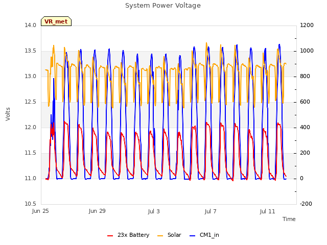This screenshot has width=327, height=245.
Task: Click the Jul 11 date tick label
Action: 268,211
